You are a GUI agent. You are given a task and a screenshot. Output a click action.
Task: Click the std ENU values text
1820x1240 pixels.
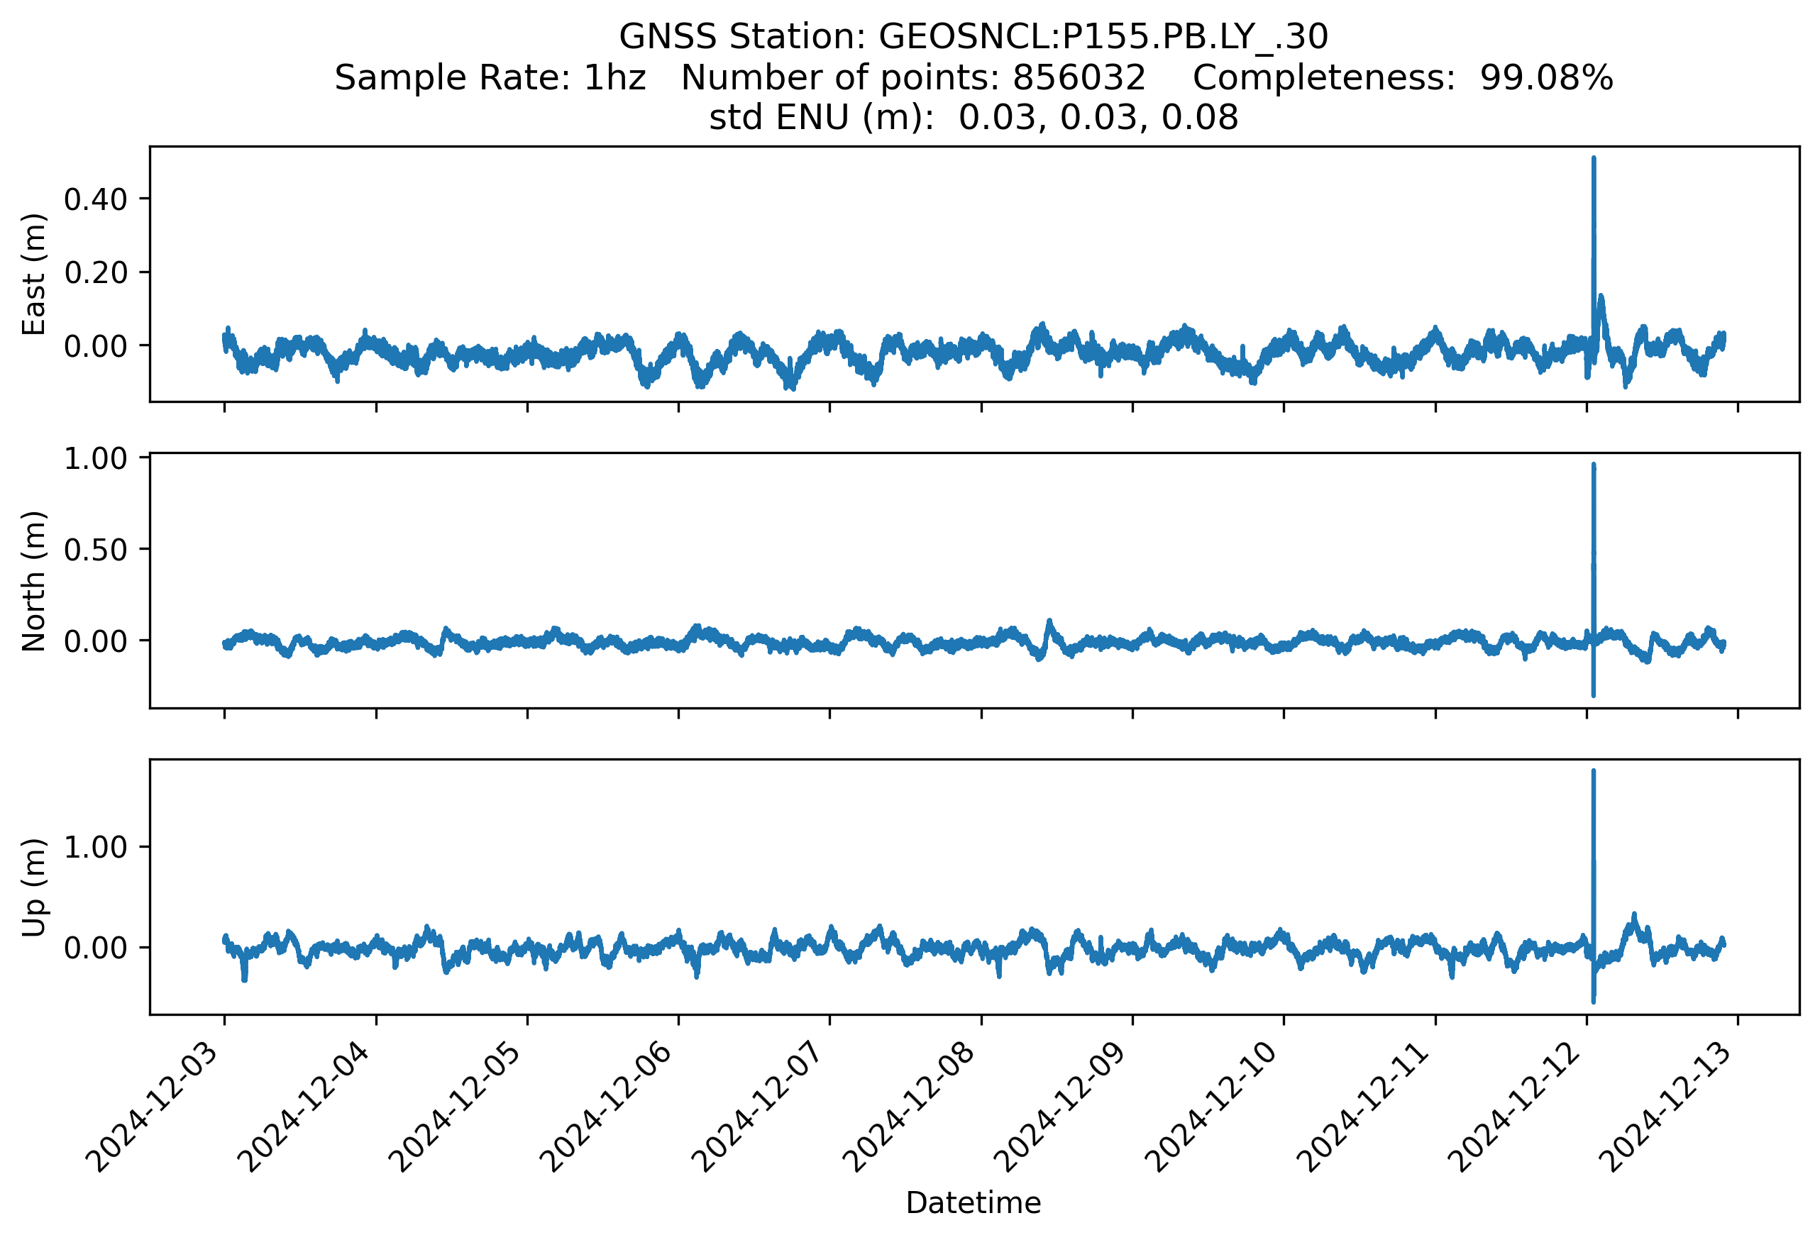point(973,118)
